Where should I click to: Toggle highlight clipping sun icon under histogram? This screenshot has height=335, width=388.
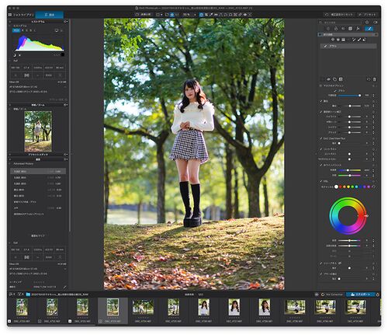click(19, 55)
